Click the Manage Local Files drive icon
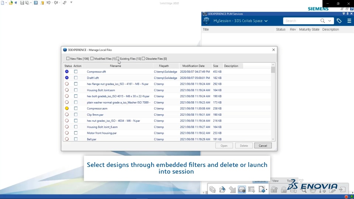The image size is (354, 199). (x=242, y=189)
